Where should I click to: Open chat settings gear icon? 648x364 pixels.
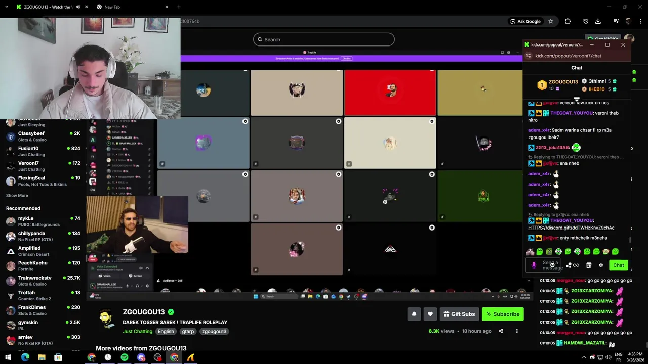[601, 265]
